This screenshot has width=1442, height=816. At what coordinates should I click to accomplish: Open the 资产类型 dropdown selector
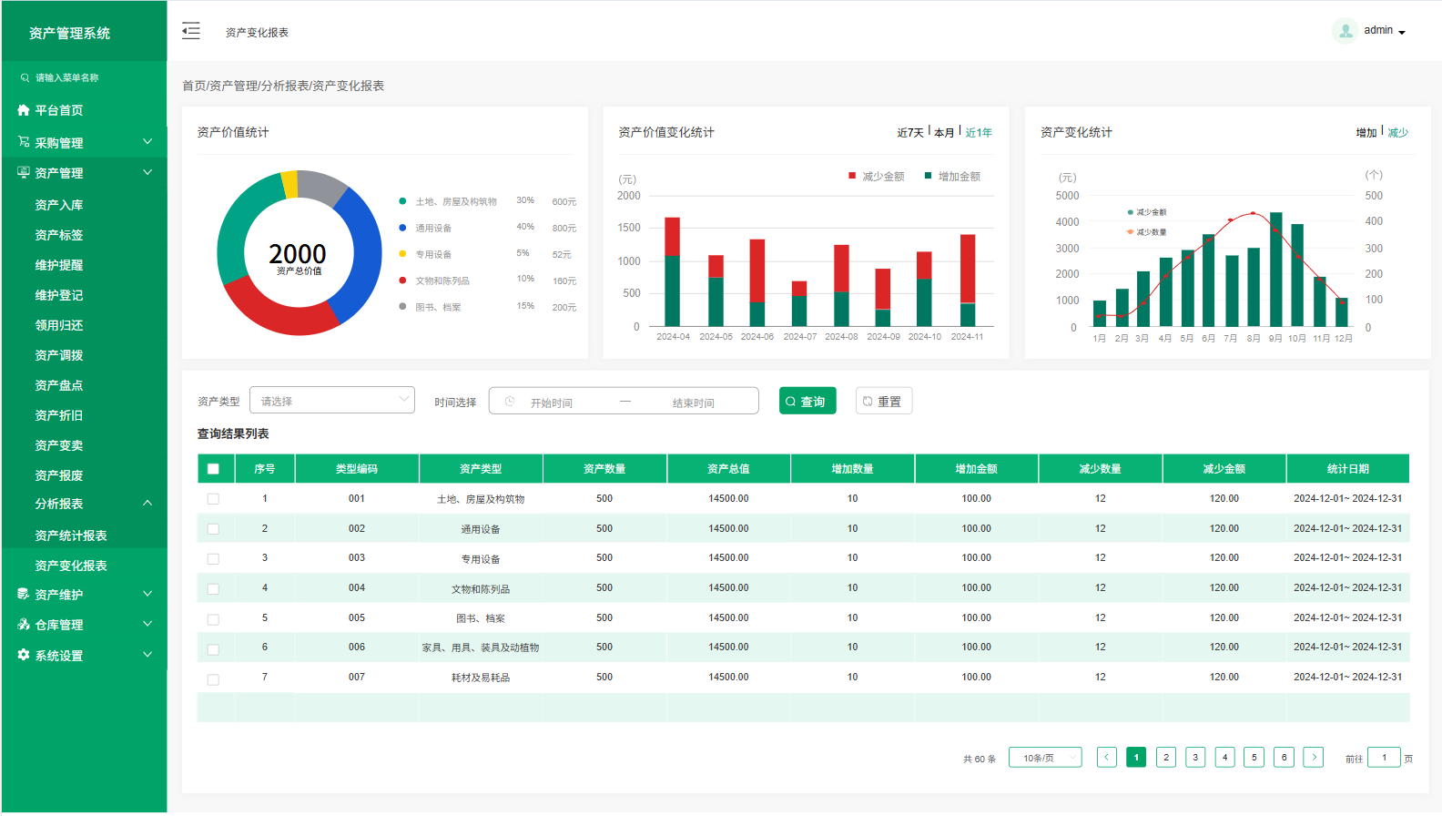(332, 401)
